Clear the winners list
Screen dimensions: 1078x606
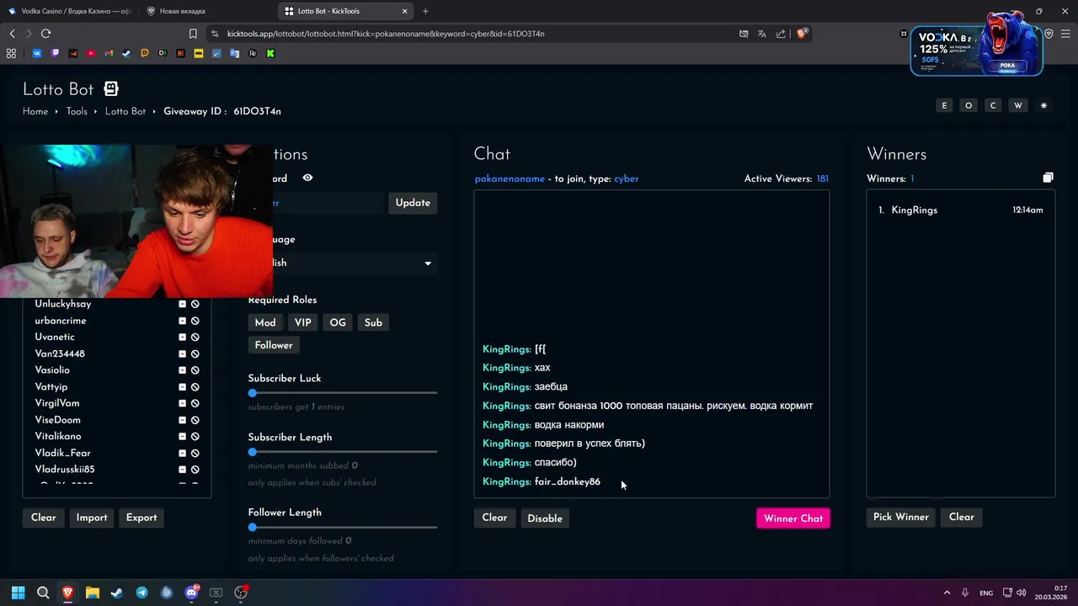point(962,517)
